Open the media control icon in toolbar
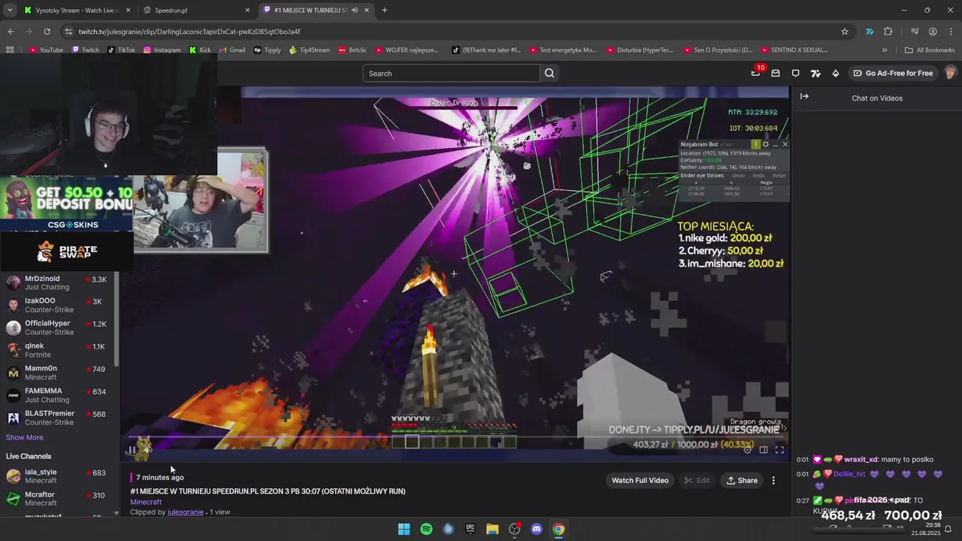This screenshot has height=541, width=962. tap(914, 32)
